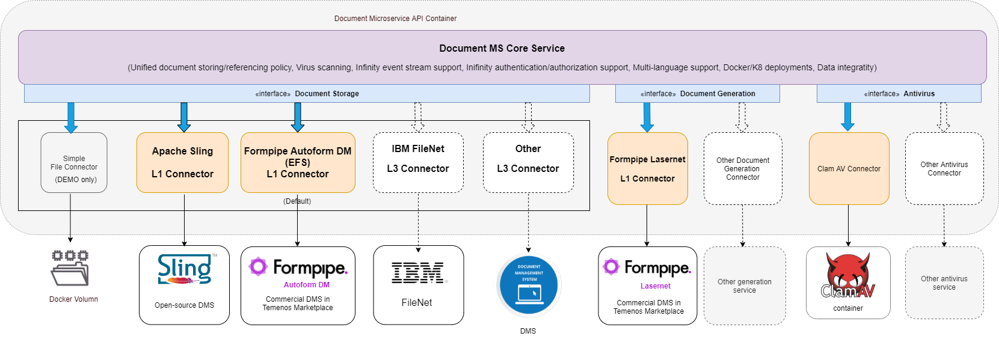The height and width of the screenshot is (339, 999).
Task: Select the Document MS Core Service box
Action: 502,57
